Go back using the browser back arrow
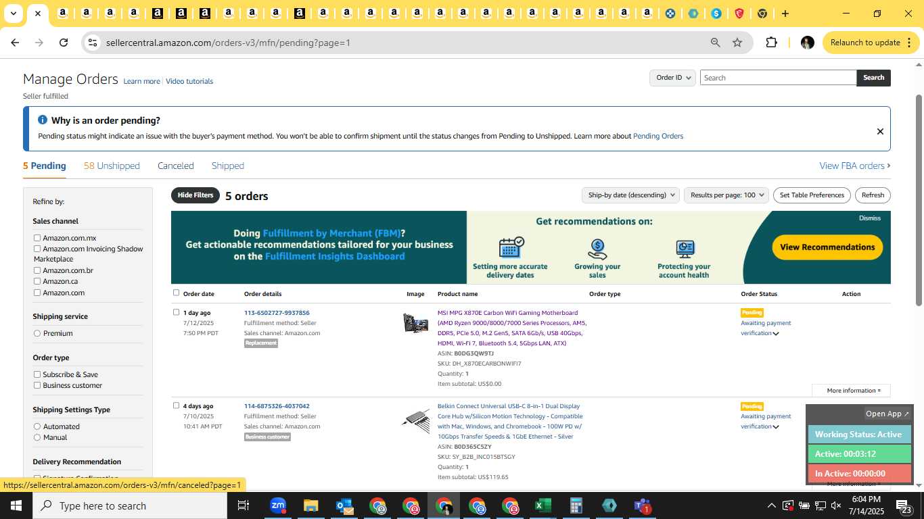This screenshot has height=519, width=924. click(x=15, y=43)
